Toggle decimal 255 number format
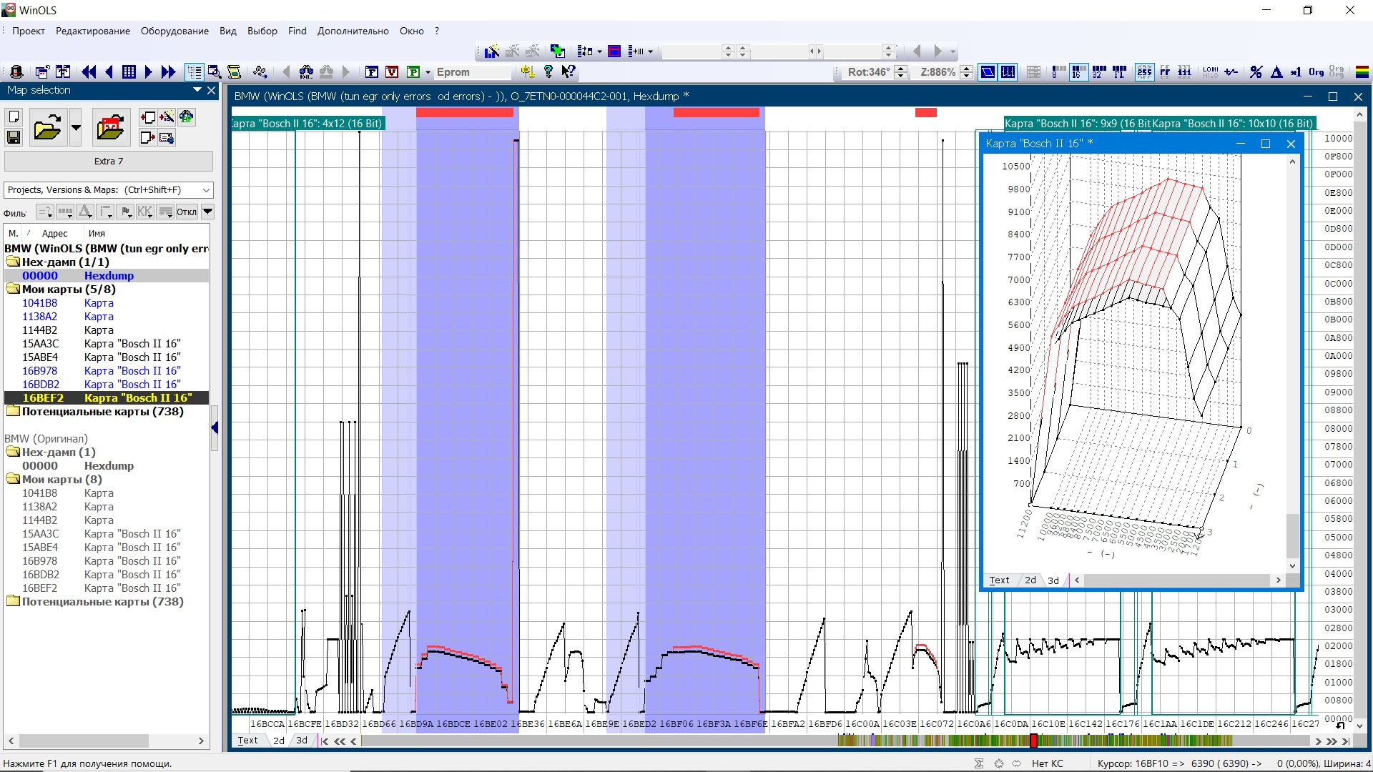Image resolution: width=1373 pixels, height=772 pixels. pos(1144,71)
